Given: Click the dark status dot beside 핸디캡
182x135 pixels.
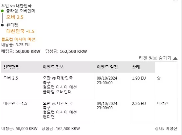Looking at the screenshot, I should pos(2,25).
